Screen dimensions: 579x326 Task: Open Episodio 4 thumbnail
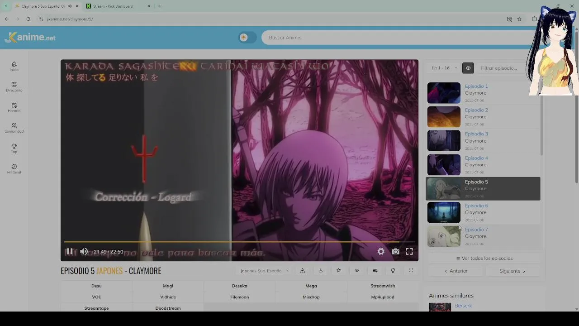point(444,165)
